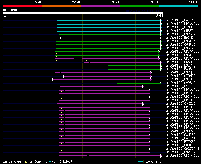Click the green alignment bar of B9EYY5

coord(134,66)
